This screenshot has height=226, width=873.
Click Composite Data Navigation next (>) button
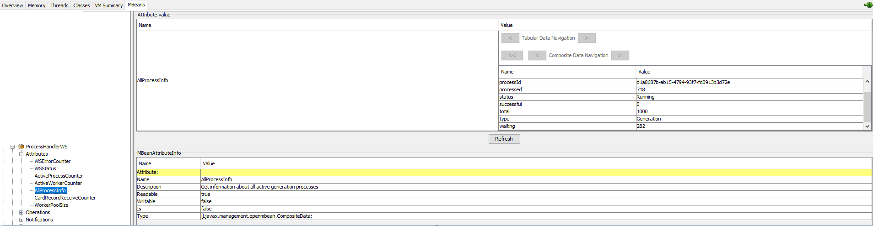pos(620,55)
